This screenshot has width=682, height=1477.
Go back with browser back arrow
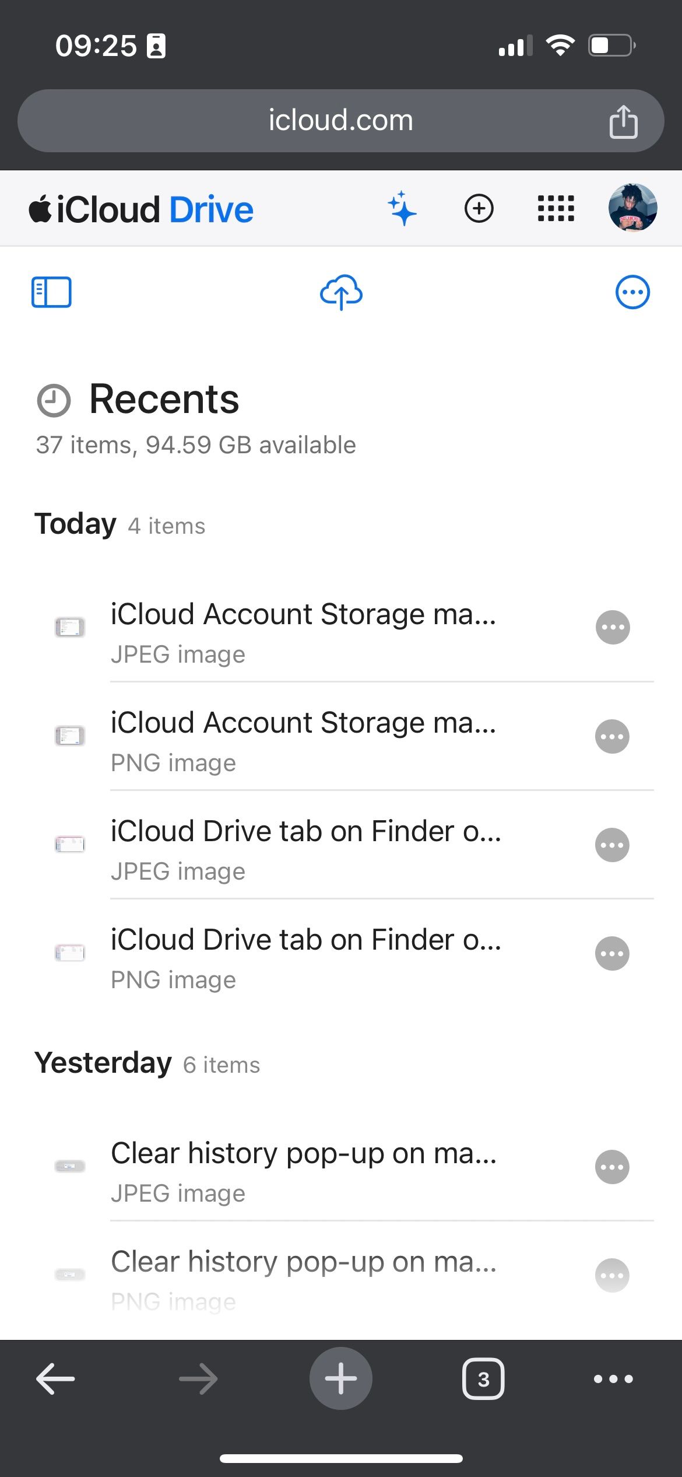tap(55, 1379)
